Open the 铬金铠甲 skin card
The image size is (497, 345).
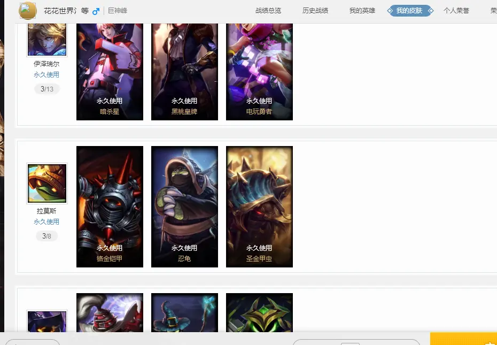click(x=110, y=206)
